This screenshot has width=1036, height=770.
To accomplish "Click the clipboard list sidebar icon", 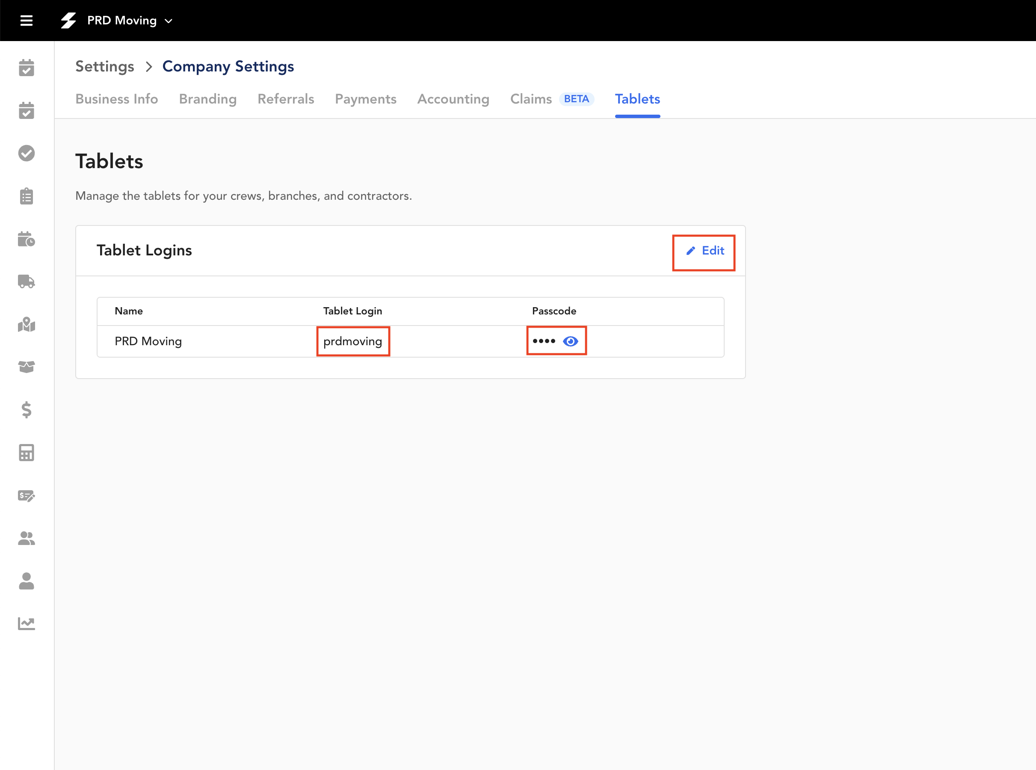I will pyautogui.click(x=27, y=196).
